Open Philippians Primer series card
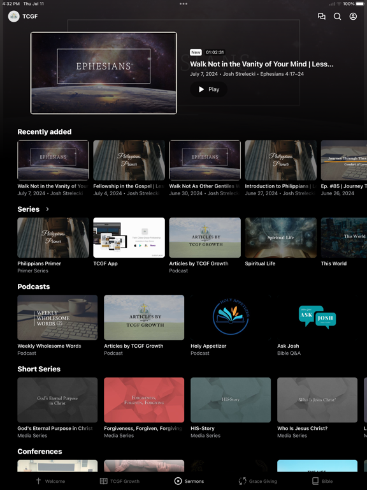Image resolution: width=367 pixels, height=490 pixels. (53, 238)
